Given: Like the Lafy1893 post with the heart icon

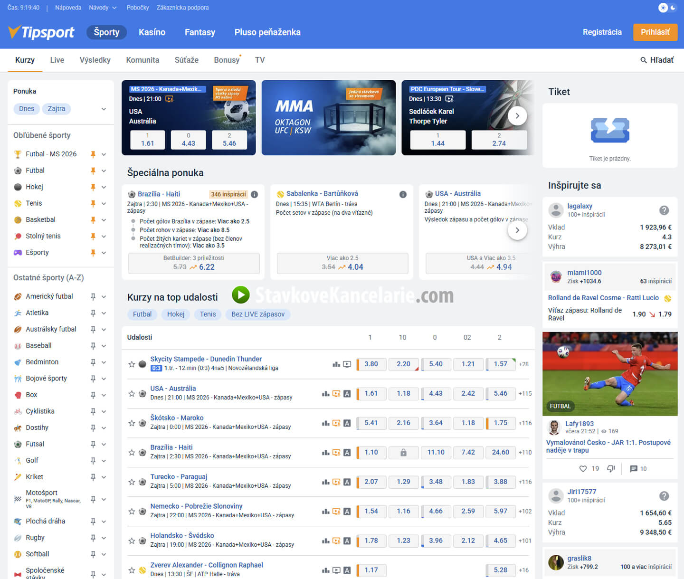Looking at the screenshot, I should point(583,469).
